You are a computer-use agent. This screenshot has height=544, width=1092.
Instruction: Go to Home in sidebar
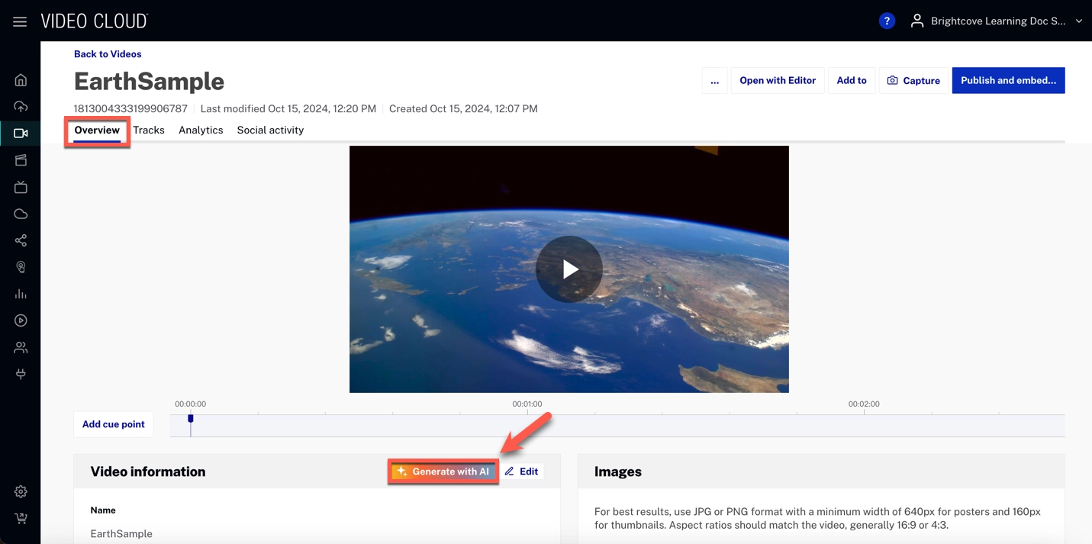pyautogui.click(x=21, y=80)
